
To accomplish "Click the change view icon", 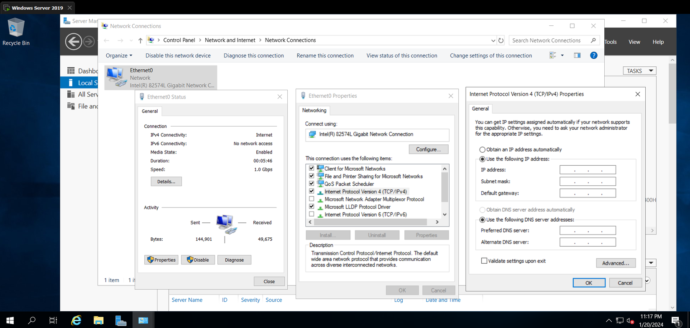I will tap(553, 56).
